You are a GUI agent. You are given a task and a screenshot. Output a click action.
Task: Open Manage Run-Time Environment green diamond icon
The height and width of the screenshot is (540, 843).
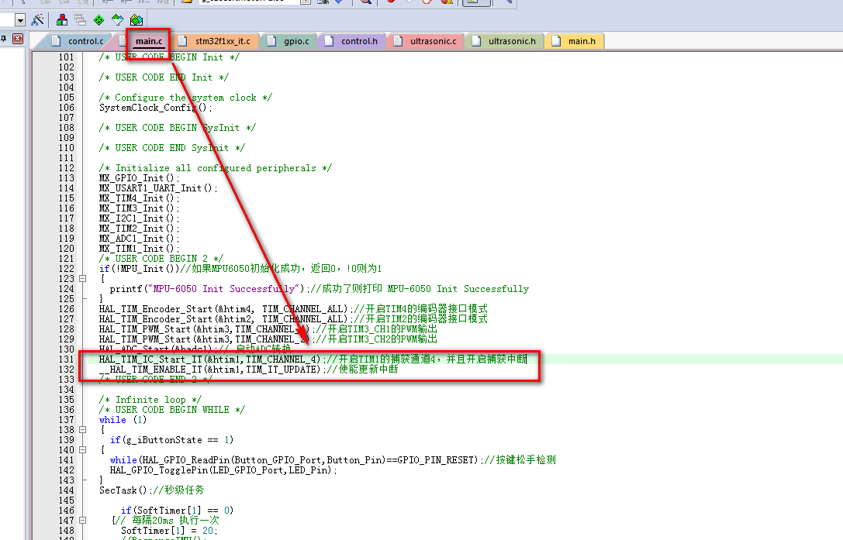click(x=99, y=20)
